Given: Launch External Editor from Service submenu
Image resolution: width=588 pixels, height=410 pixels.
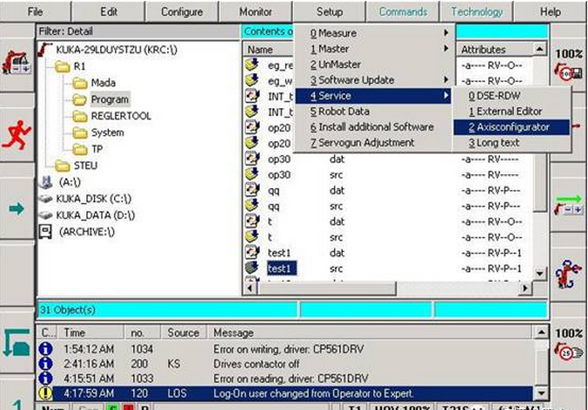Looking at the screenshot, I should [511, 111].
